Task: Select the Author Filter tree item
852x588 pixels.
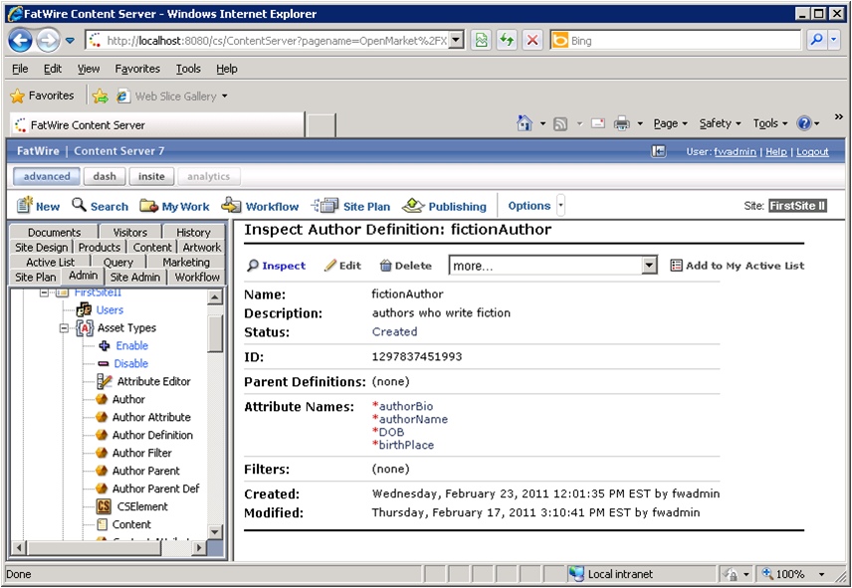Action: 141,454
